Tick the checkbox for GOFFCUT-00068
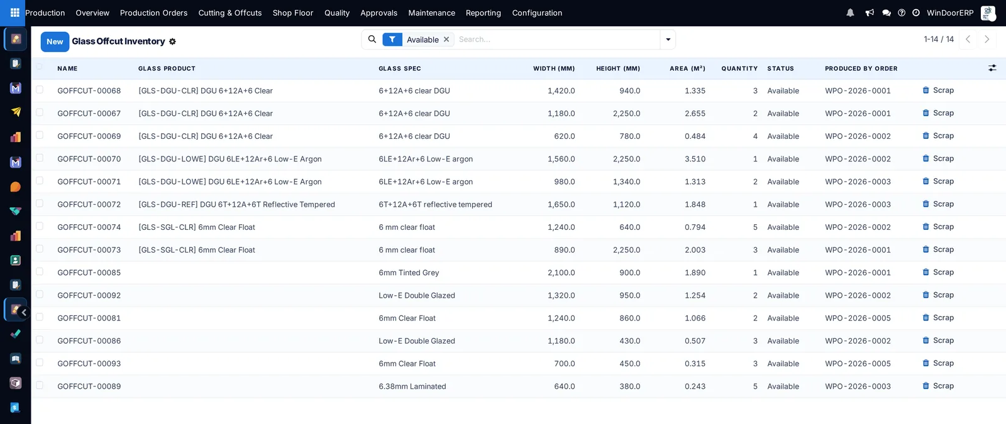 pyautogui.click(x=40, y=90)
